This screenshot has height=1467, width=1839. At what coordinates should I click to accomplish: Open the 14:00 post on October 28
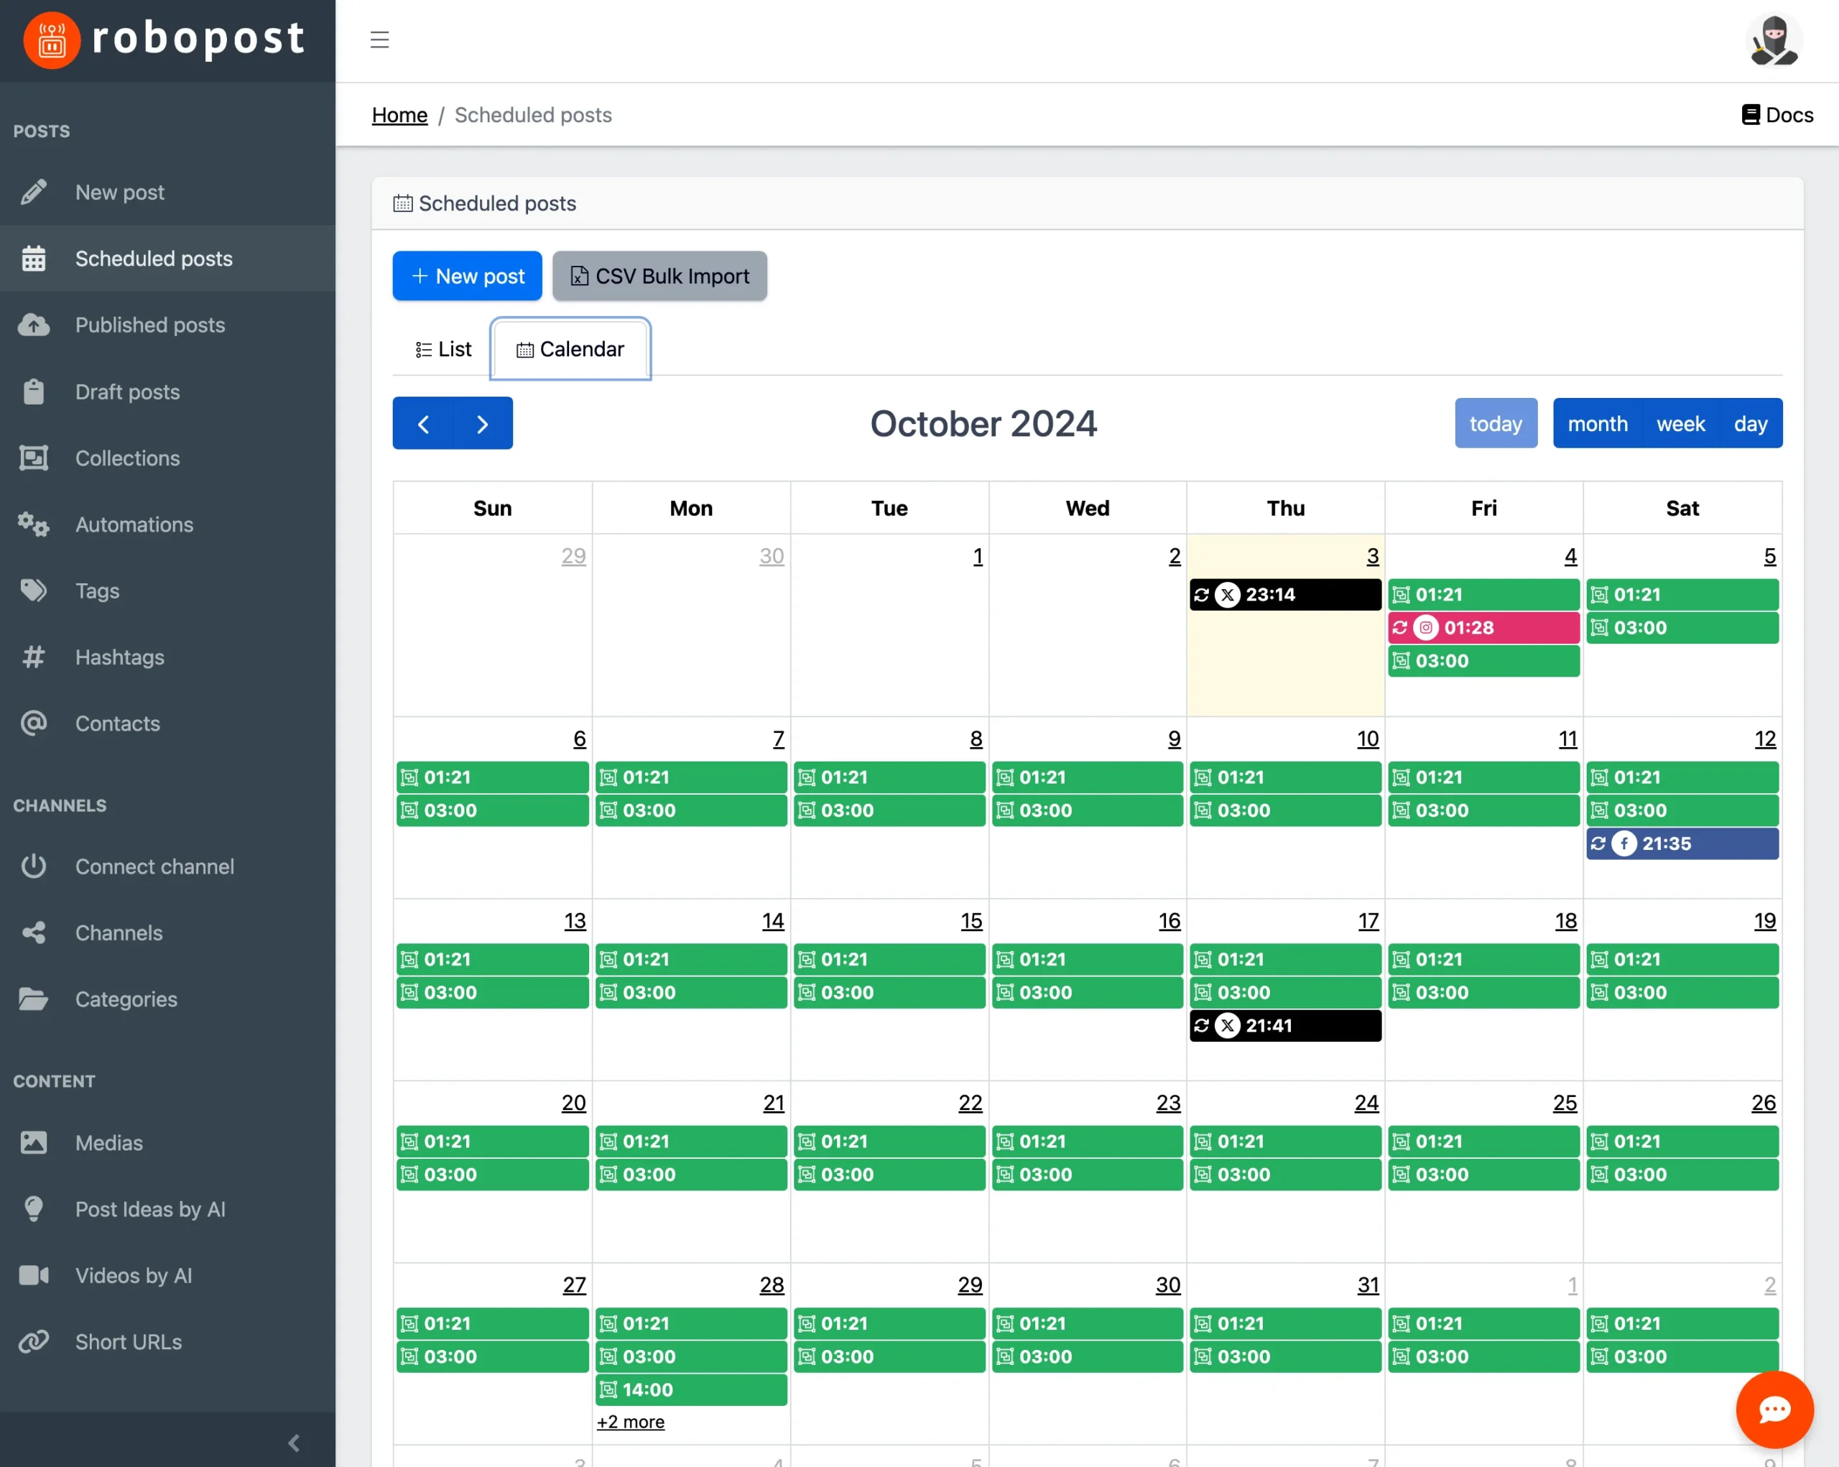click(691, 1389)
